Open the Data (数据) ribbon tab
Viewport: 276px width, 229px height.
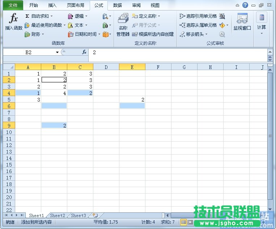click(117, 5)
